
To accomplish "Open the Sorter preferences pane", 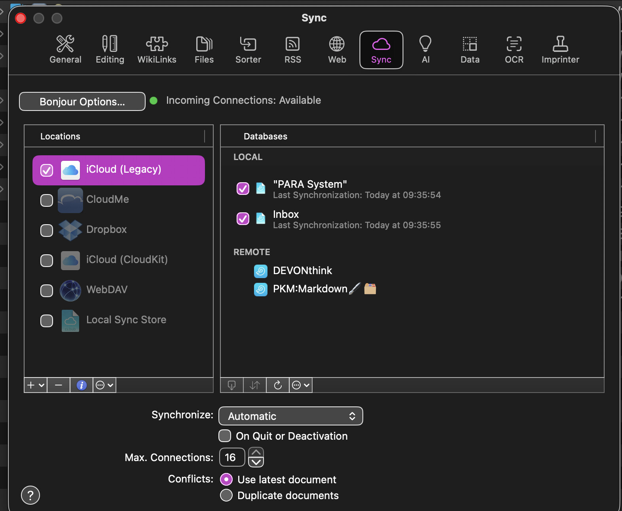I will coord(248,50).
